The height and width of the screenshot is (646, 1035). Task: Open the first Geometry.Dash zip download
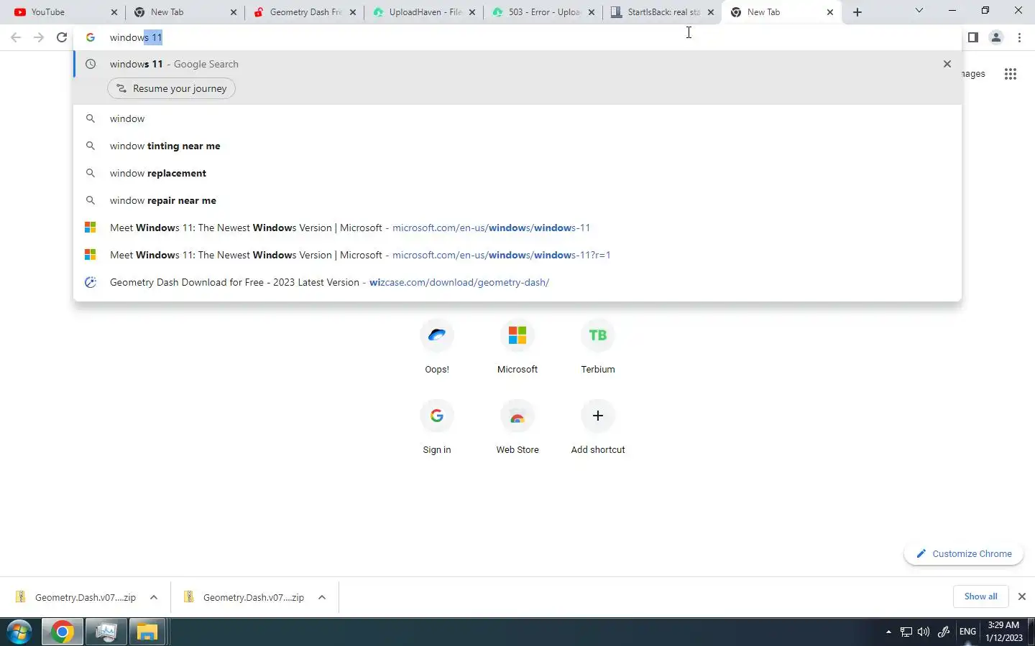tap(76, 597)
